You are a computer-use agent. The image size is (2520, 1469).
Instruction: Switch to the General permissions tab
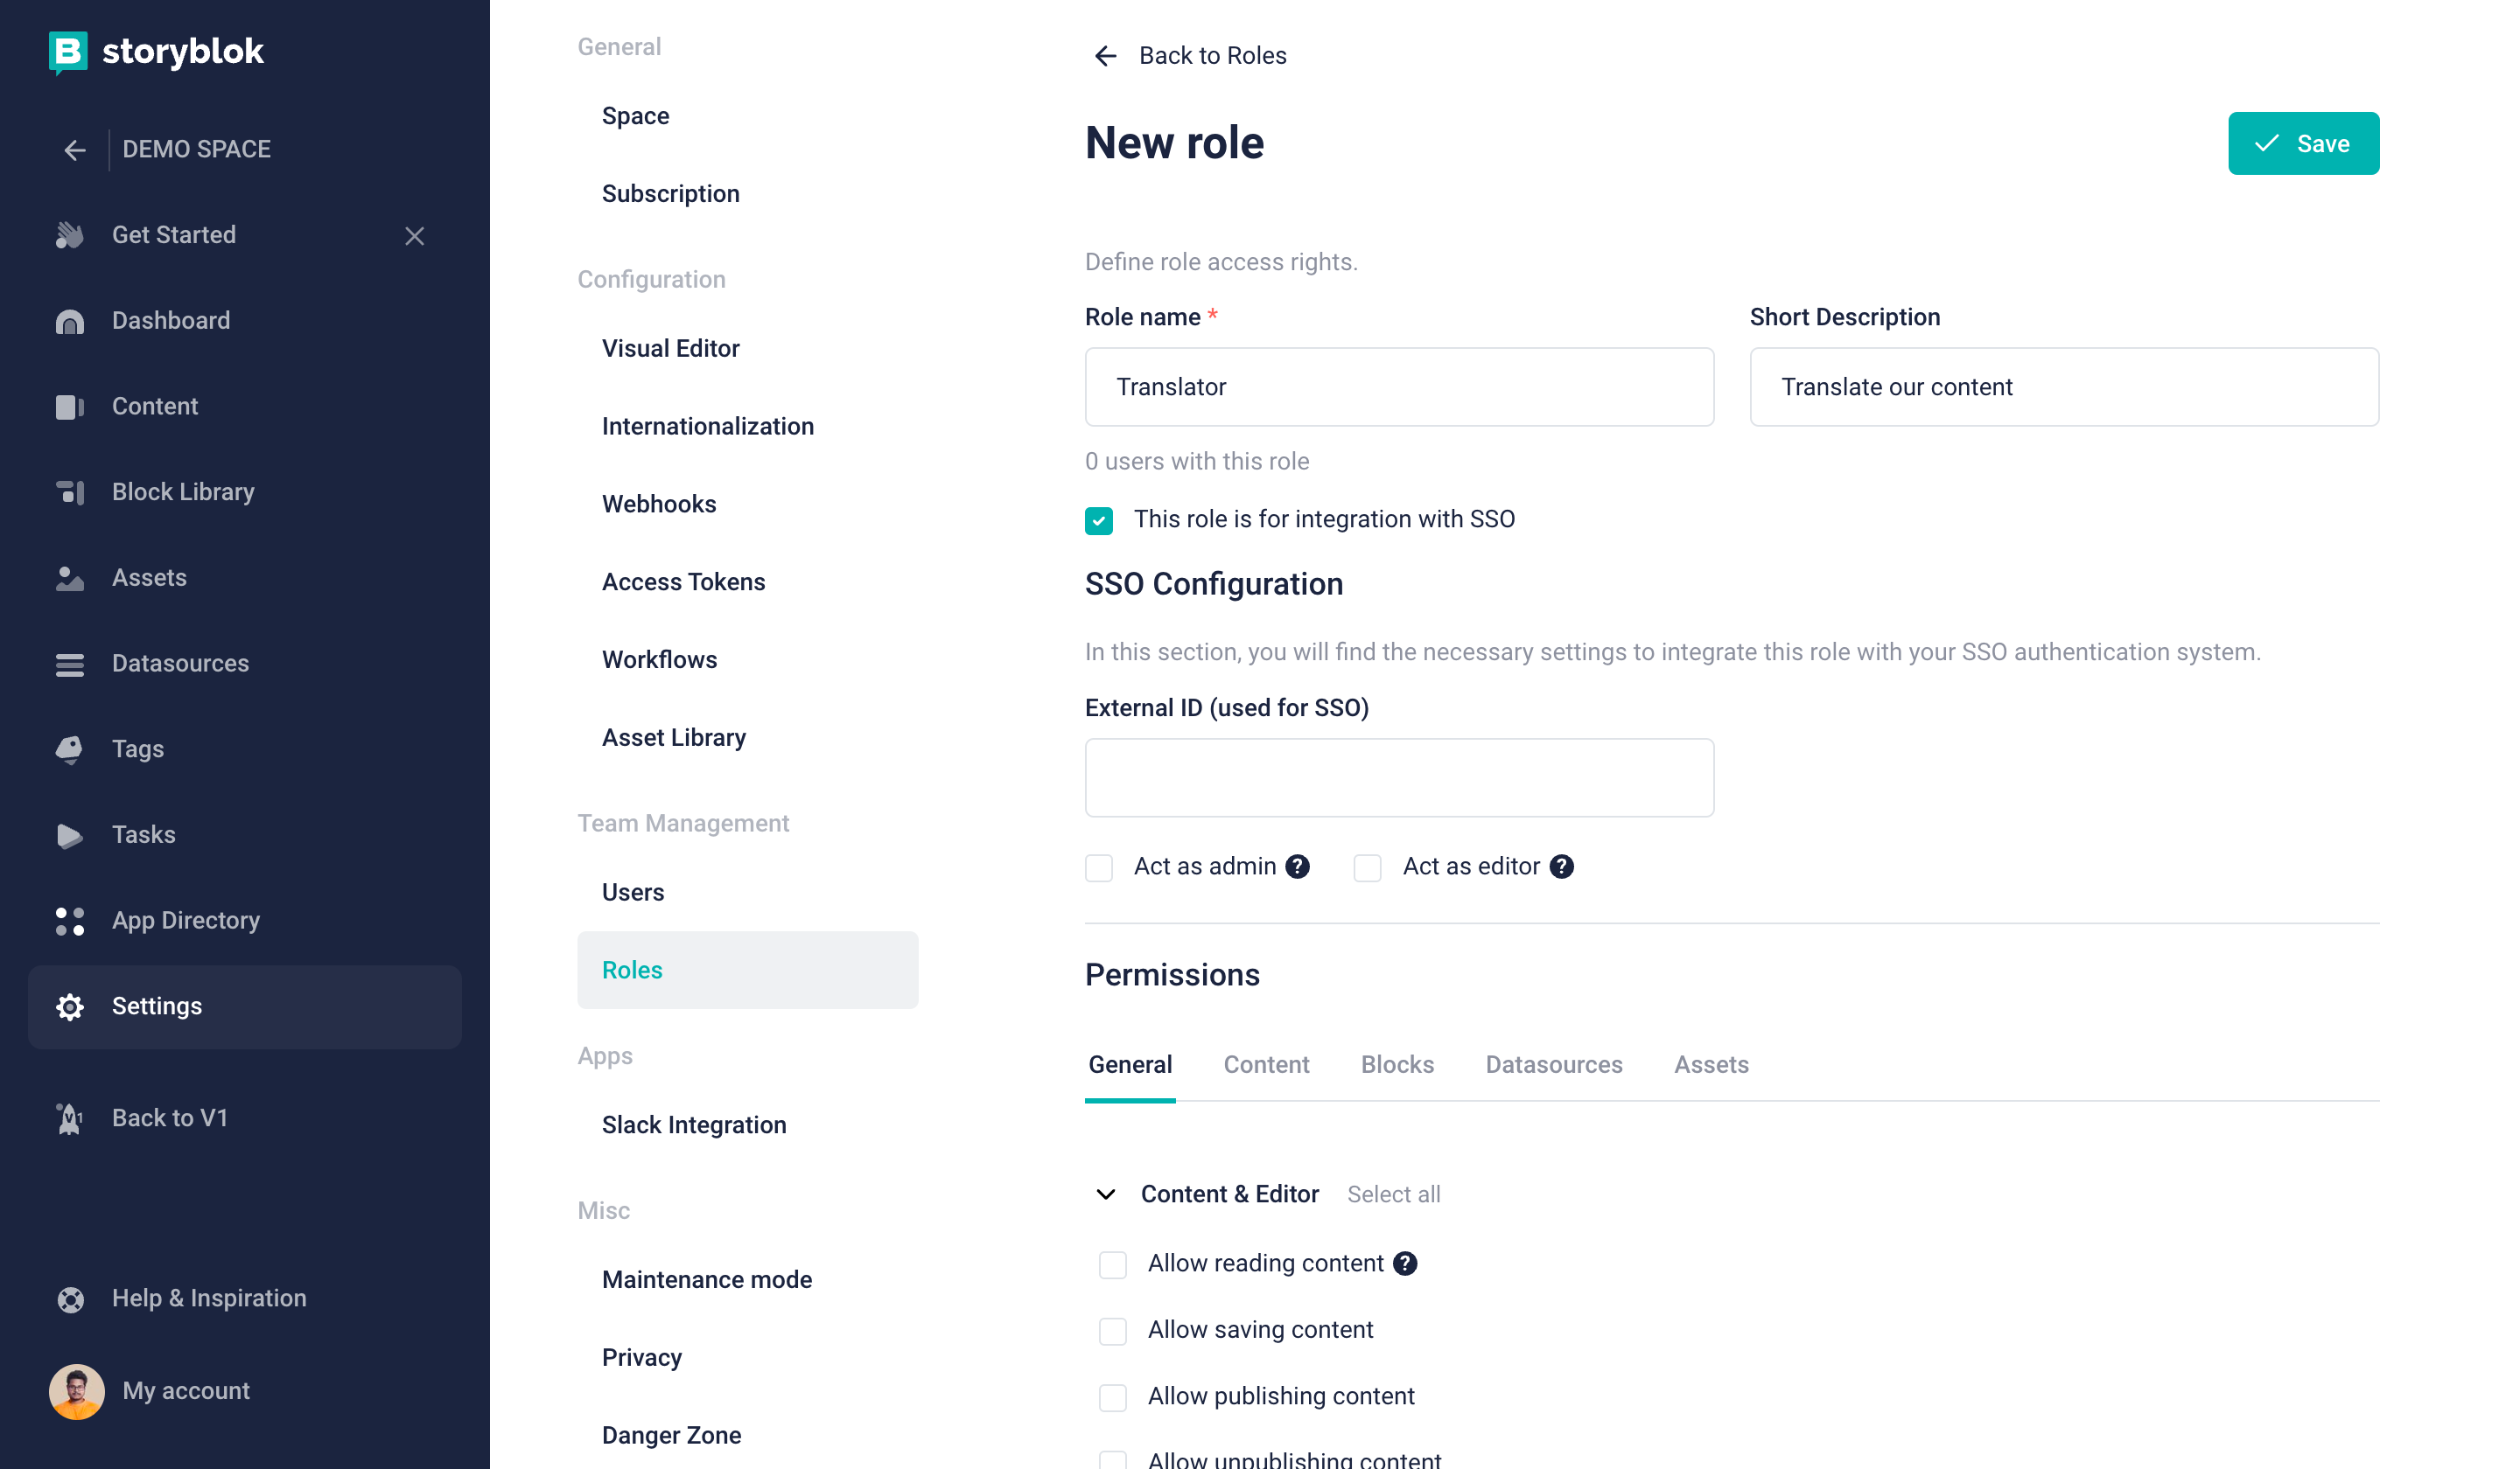point(1130,1064)
